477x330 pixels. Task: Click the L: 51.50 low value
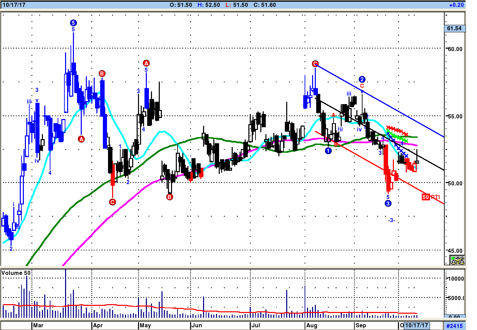point(237,5)
